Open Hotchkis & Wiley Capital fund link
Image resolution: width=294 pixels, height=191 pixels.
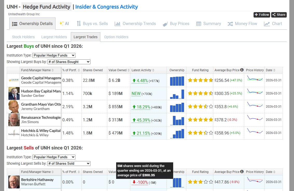tap(41, 131)
